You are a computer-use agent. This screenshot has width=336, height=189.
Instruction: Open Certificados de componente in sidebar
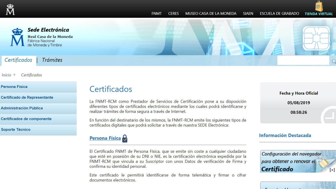coord(38,119)
